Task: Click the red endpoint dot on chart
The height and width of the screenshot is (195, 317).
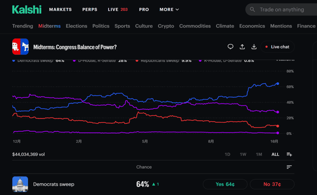Action: coord(277,126)
